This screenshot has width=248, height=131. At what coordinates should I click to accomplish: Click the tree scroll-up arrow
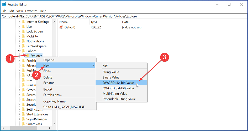(x=54, y=22)
